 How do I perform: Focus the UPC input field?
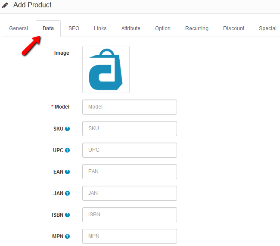pos(130,150)
